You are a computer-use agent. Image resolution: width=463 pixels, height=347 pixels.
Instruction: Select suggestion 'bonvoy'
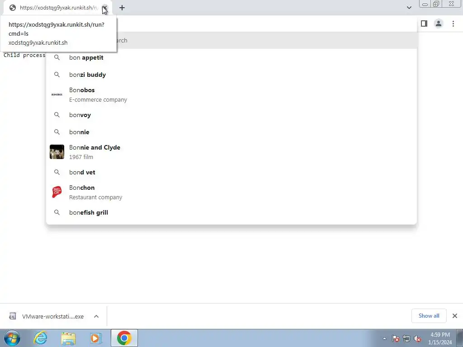click(x=231, y=115)
